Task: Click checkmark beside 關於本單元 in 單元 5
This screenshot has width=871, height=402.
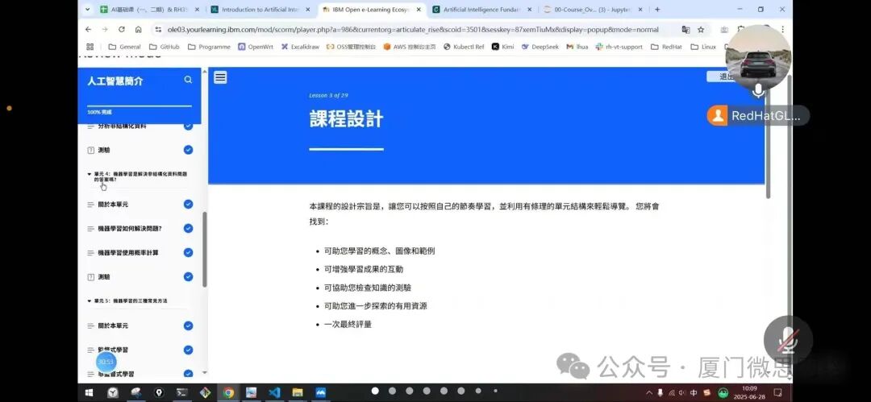Action: pos(188,325)
